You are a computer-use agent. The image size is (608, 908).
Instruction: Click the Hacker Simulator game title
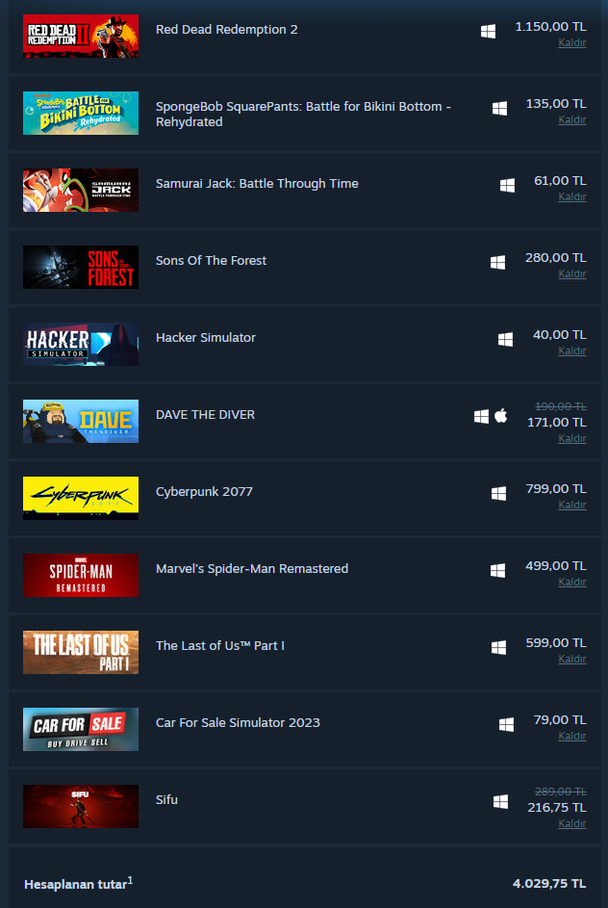pos(205,338)
